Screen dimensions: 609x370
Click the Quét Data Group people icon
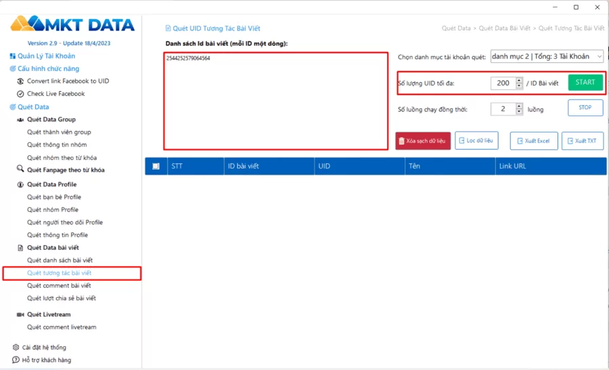click(20, 120)
